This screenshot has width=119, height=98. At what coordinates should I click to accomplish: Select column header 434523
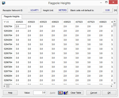(x=21, y=22)
